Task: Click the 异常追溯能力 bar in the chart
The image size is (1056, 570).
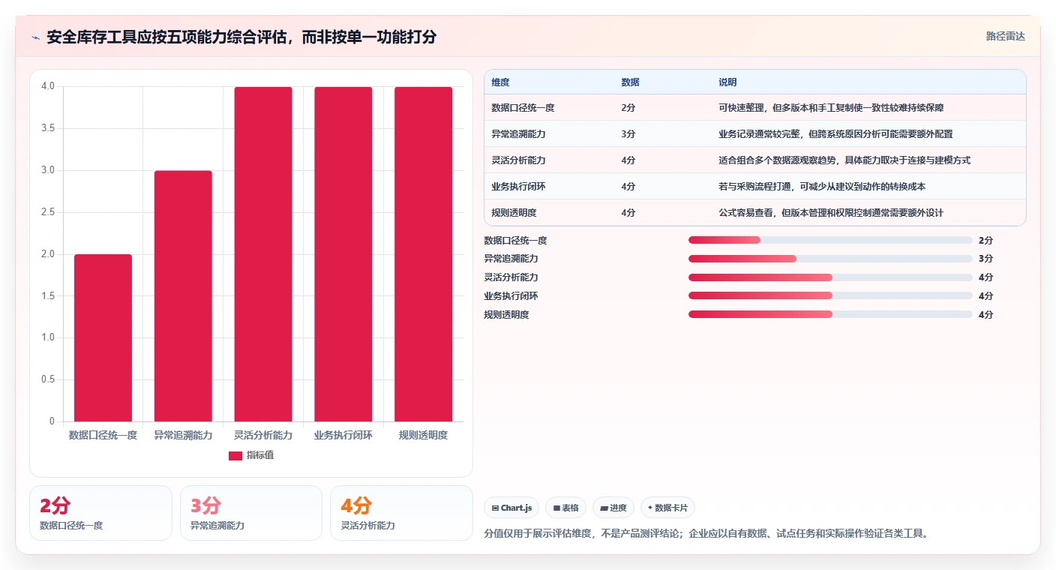Action: point(183,295)
